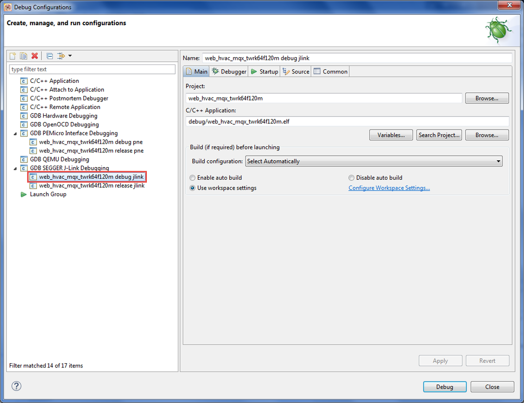Click the filter launch configurations icon
This screenshot has height=403, width=524.
61,56
